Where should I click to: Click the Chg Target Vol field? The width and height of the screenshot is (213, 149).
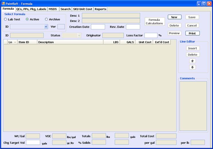tap(33, 142)
